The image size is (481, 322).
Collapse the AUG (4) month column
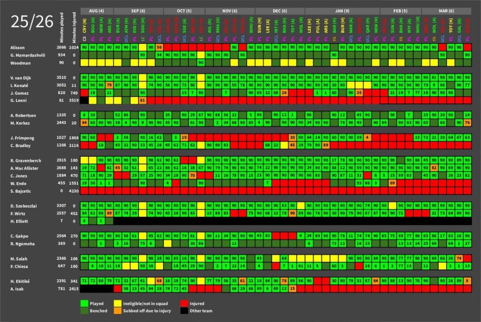(96, 10)
